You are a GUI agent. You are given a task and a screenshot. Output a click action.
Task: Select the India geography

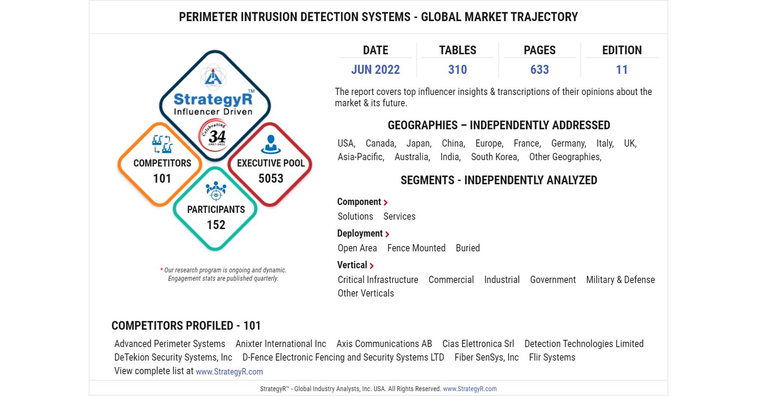[x=450, y=157]
